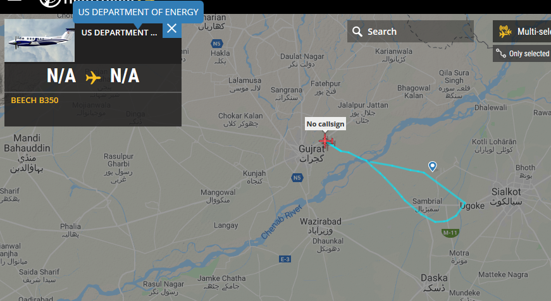Click the No callsign label
Viewport: 551px width, 301px height.
(x=325, y=124)
